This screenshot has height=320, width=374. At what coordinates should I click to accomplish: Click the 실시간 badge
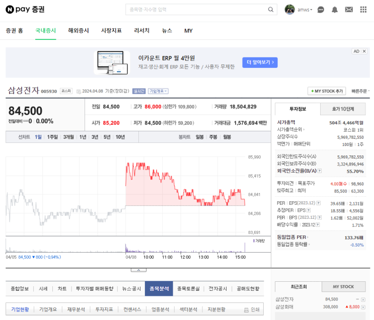click(x=139, y=91)
